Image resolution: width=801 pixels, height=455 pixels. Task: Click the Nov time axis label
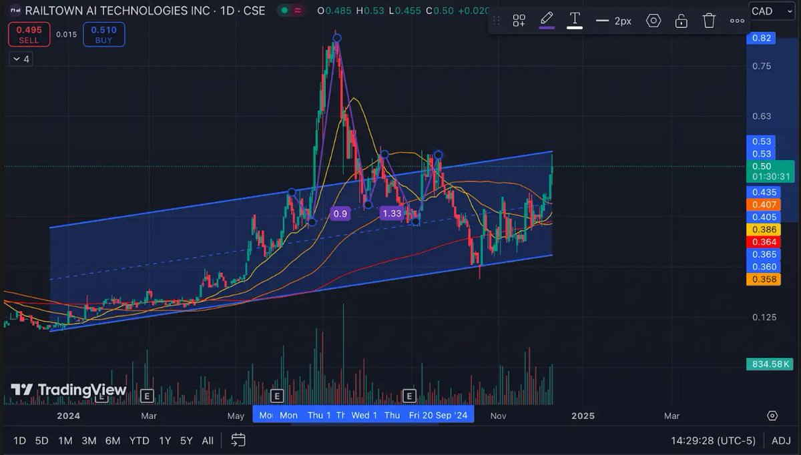pos(498,416)
